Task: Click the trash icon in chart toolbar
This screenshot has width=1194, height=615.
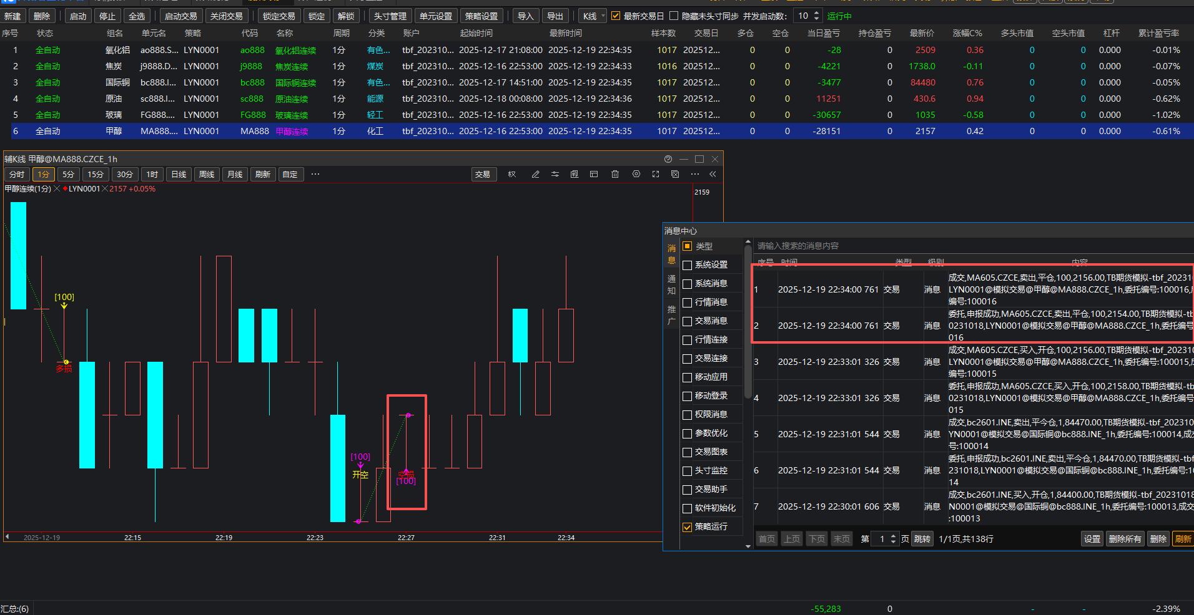Action: click(614, 175)
